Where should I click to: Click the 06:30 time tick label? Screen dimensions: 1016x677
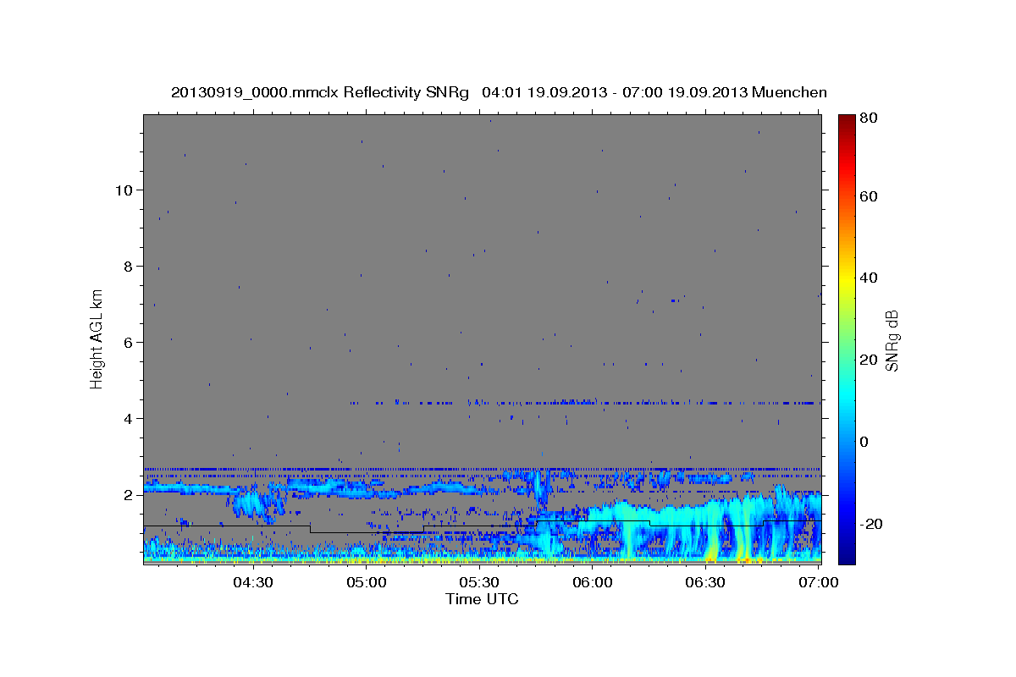point(705,582)
